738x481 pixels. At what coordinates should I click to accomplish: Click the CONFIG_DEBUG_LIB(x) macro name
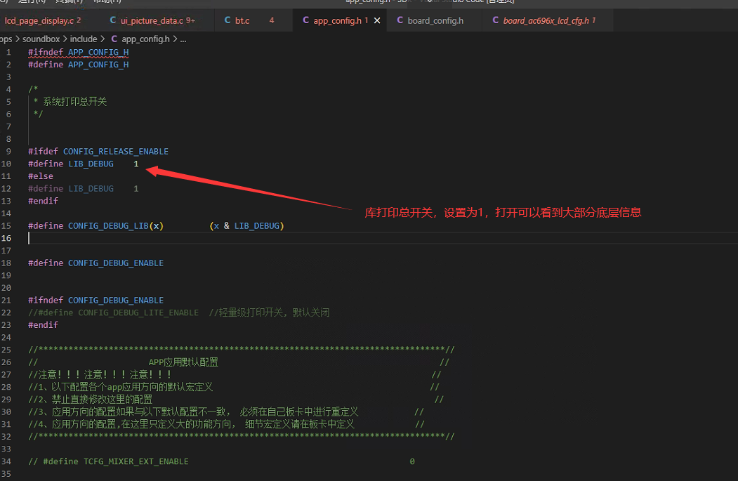[116, 226]
